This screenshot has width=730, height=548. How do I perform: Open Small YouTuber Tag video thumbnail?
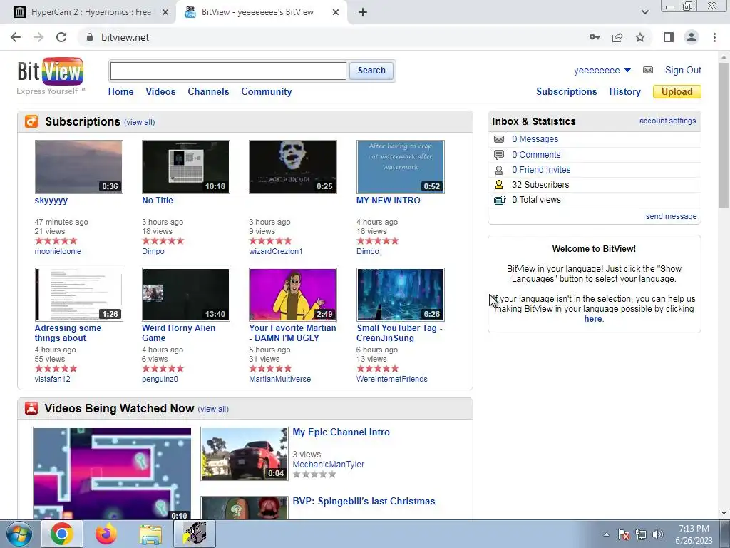tap(401, 295)
